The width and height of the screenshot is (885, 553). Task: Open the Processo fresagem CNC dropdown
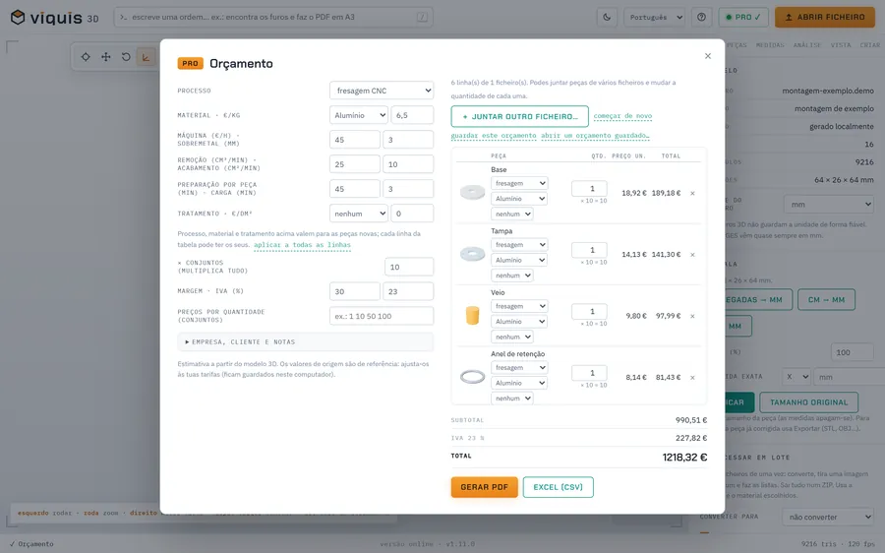coord(382,91)
